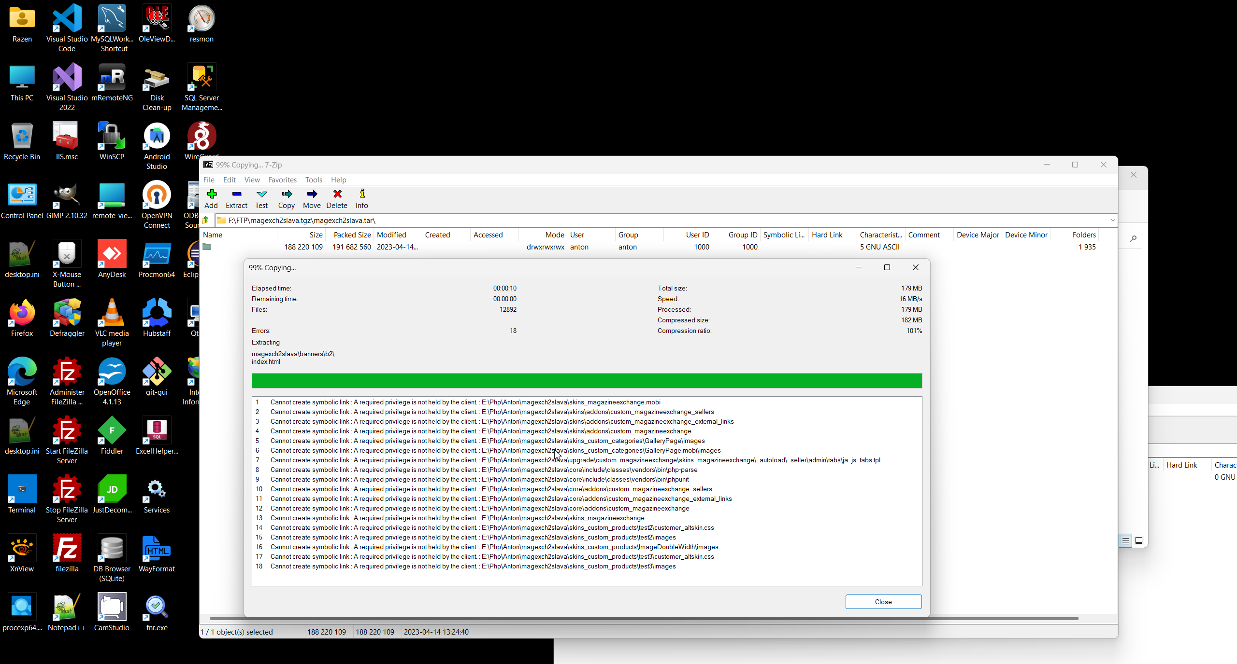Viewport: 1237px width, 664px height.
Task: Open the Favorites menu
Action: (x=282, y=180)
